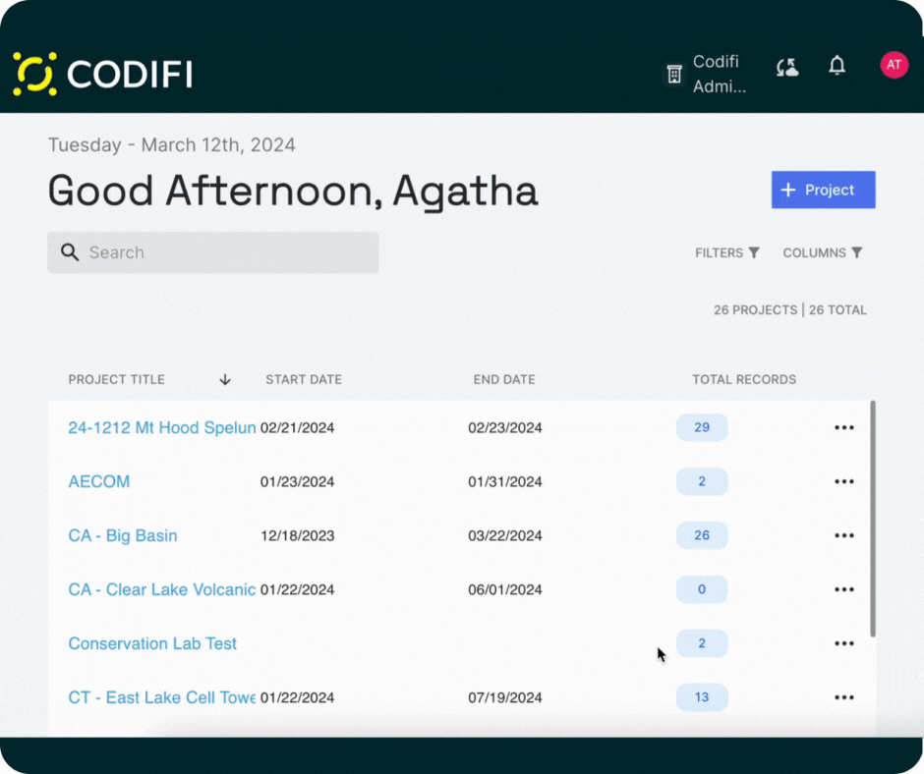Click the 26 records badge for Big Basin

[702, 535]
